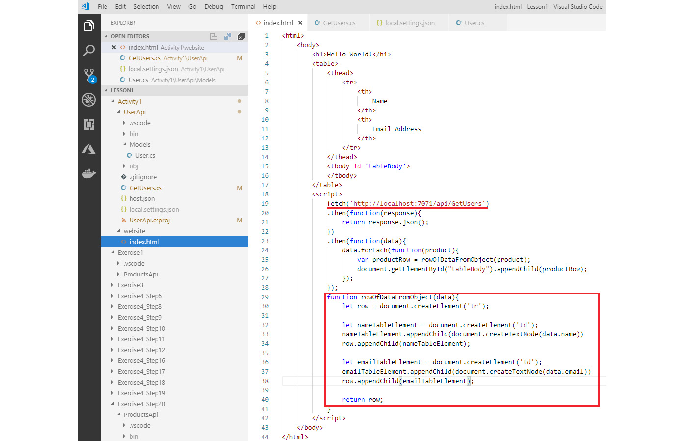Select index.html in the website folder
This screenshot has width=684, height=441.
coord(175,242)
